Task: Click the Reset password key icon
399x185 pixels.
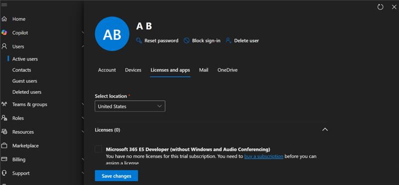Action: 139,40
